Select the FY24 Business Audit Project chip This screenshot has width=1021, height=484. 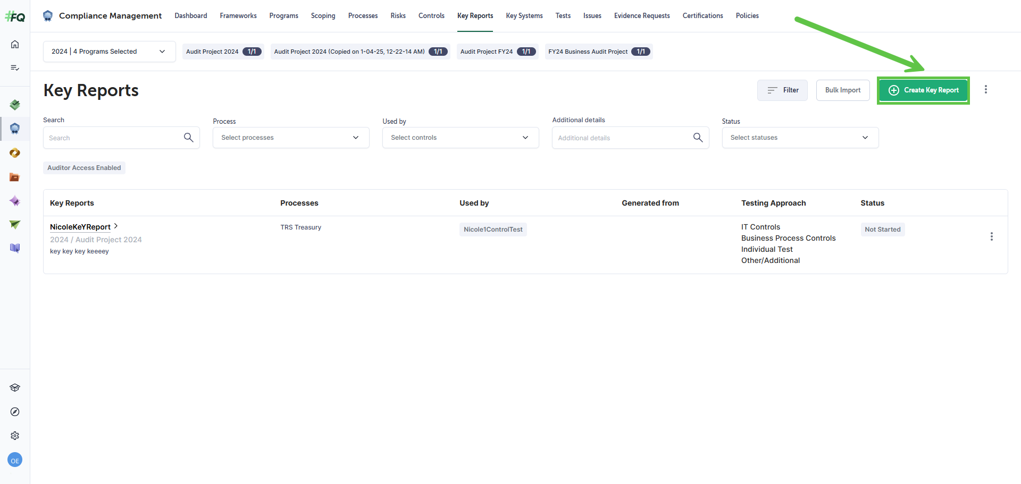[599, 52]
